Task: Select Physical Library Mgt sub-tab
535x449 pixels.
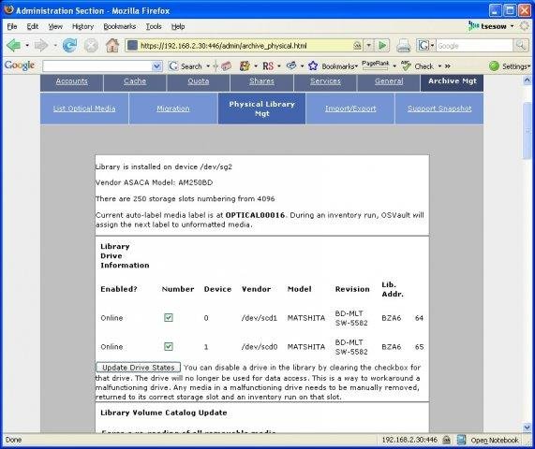Action: (x=261, y=109)
